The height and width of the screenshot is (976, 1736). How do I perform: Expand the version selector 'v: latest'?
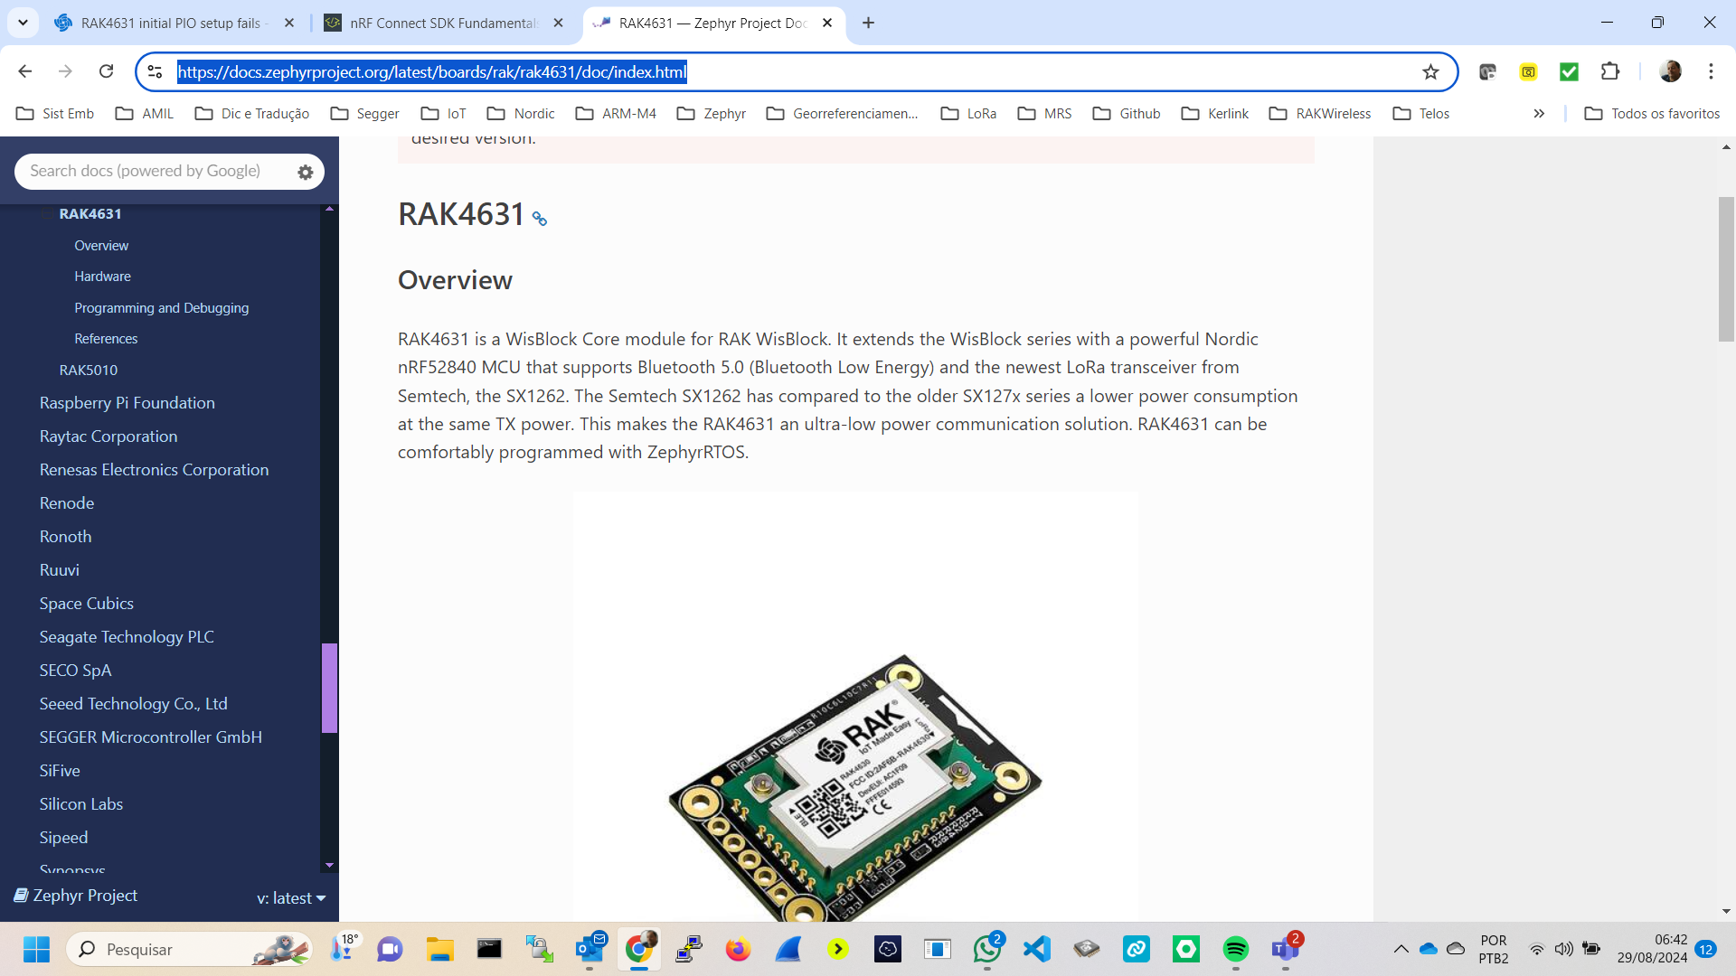(x=290, y=897)
